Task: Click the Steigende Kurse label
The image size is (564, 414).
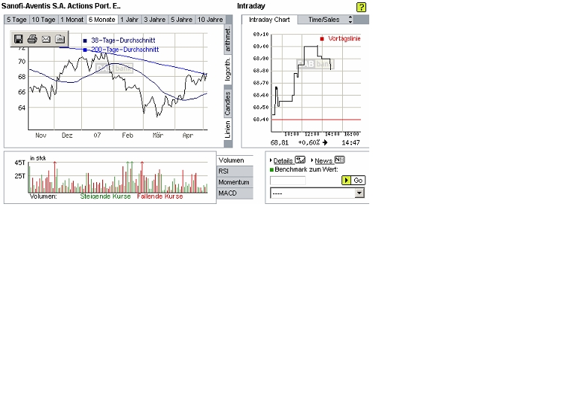Action: pyautogui.click(x=105, y=196)
